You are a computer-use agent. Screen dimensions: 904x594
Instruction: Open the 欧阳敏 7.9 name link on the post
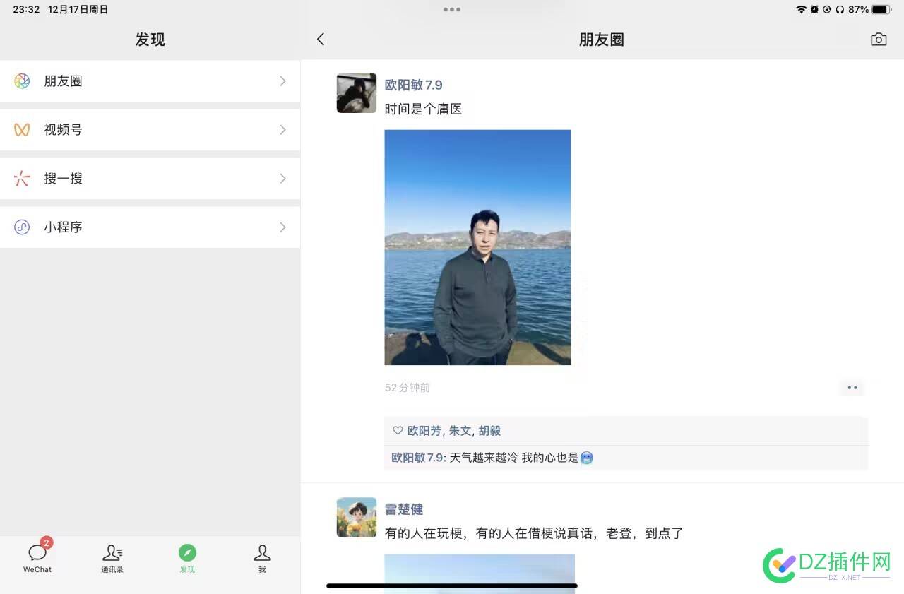pyautogui.click(x=413, y=85)
